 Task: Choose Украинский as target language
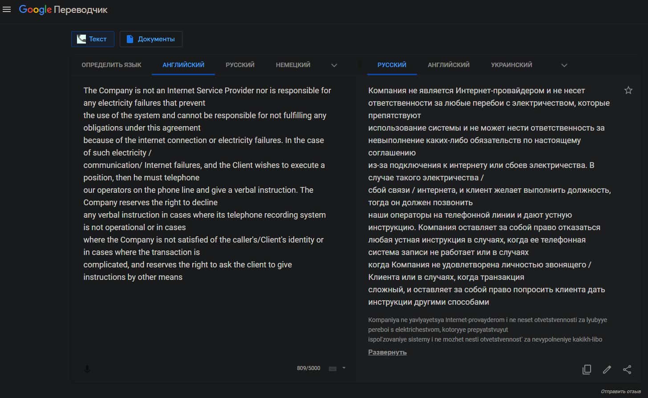[x=511, y=65]
